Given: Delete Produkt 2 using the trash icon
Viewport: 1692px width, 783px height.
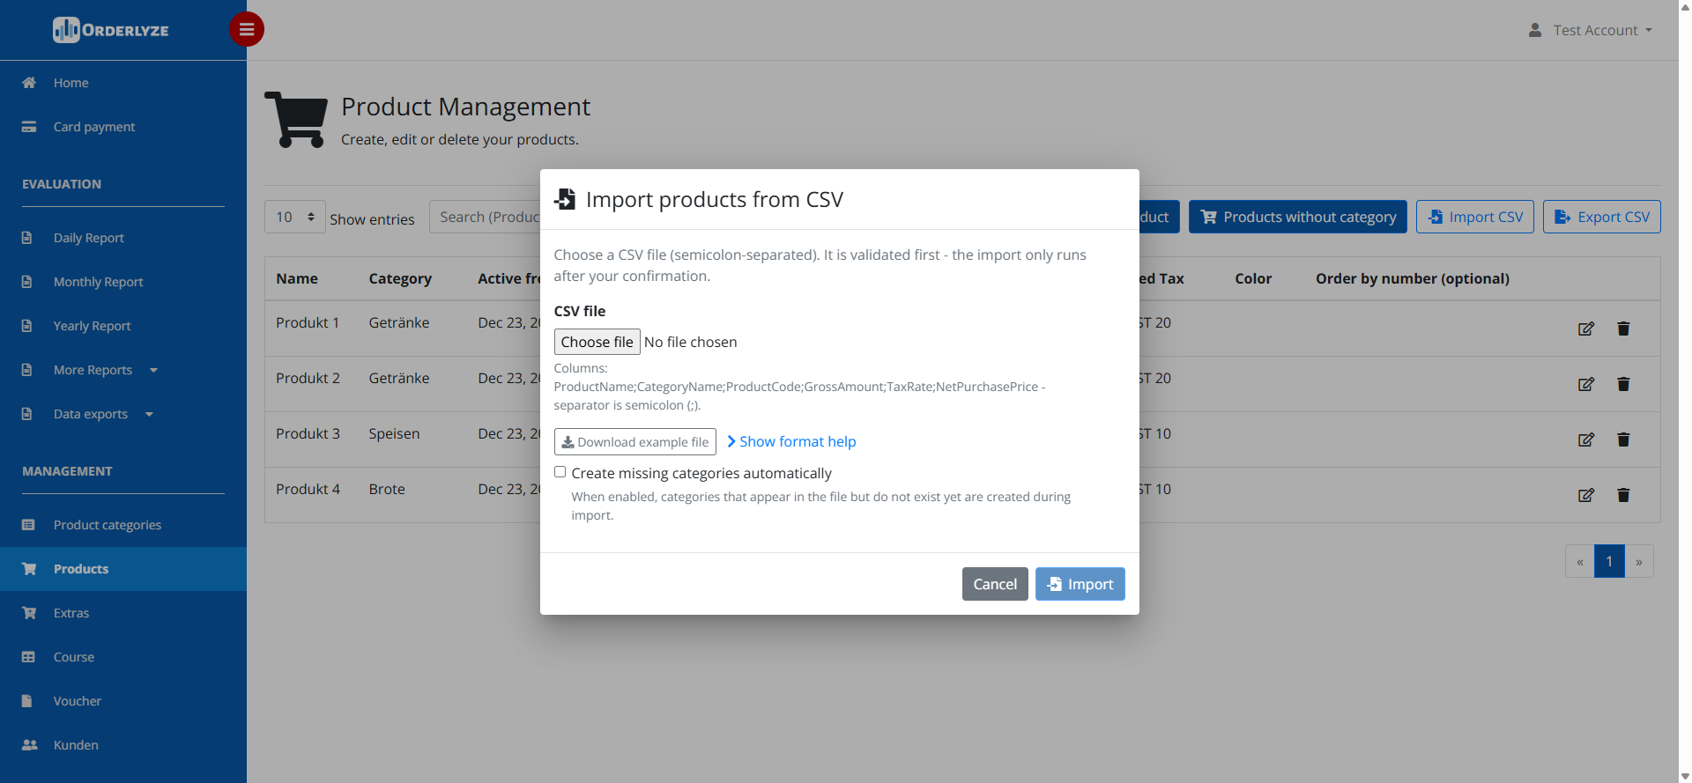Looking at the screenshot, I should tap(1623, 384).
